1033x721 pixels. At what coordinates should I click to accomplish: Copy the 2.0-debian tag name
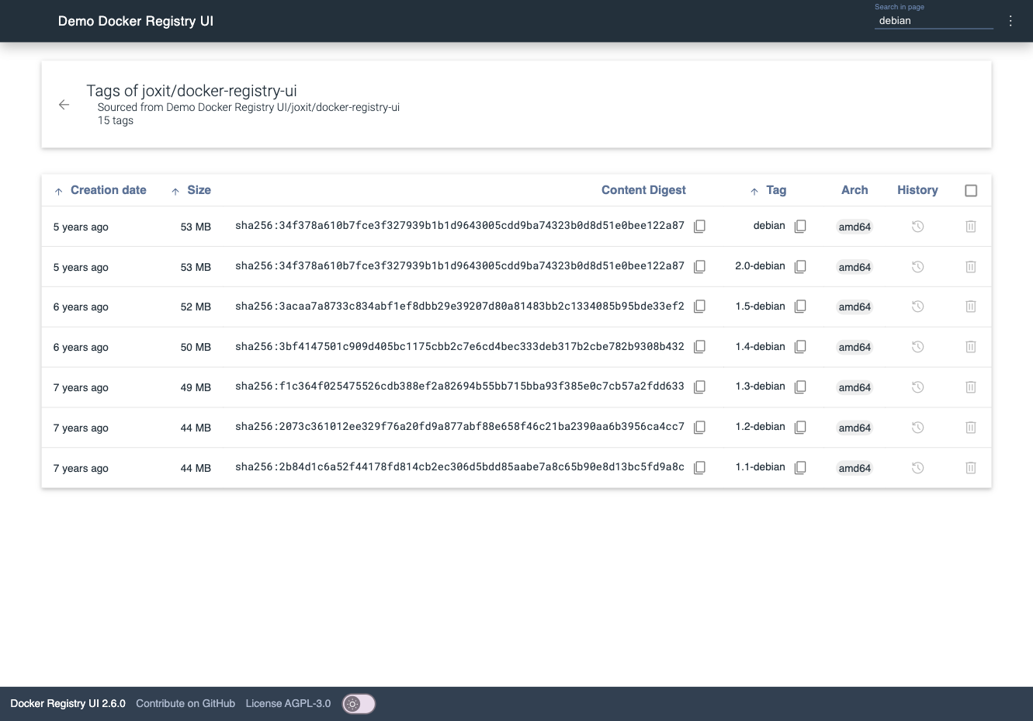coord(800,266)
